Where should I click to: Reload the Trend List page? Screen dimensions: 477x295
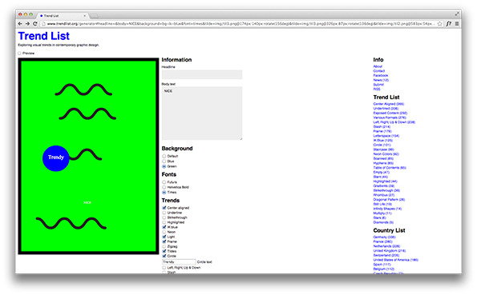coord(35,24)
